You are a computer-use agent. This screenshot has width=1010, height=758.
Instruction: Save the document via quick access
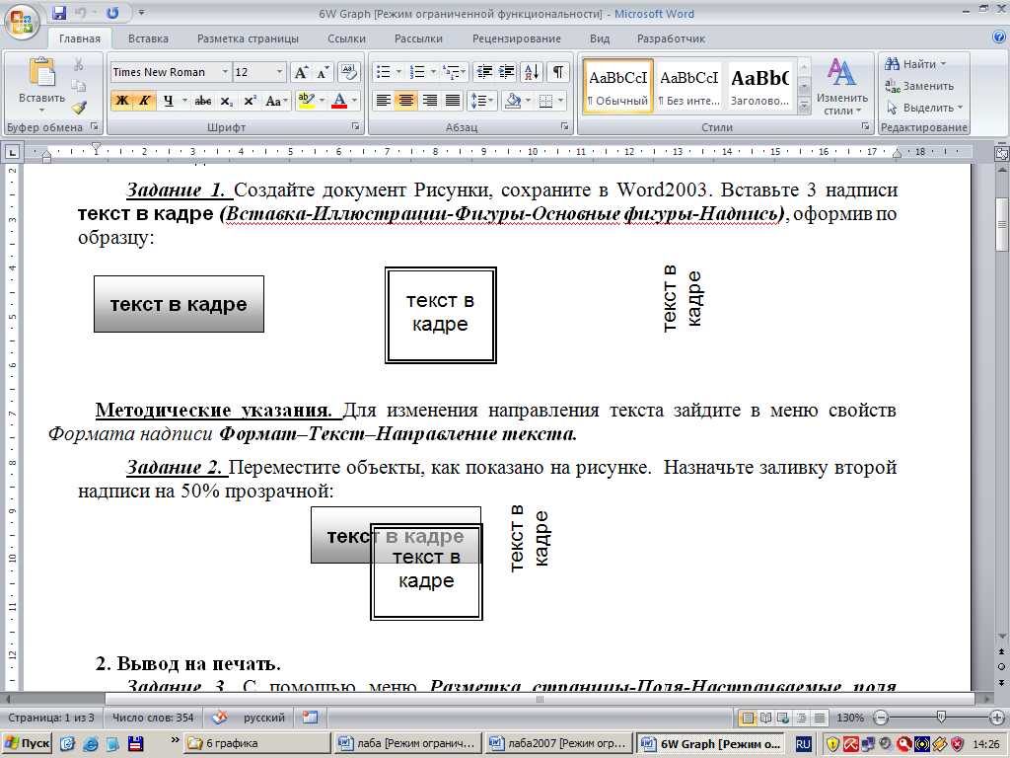pos(59,12)
